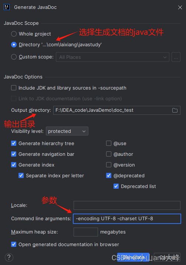Image resolution: width=186 pixels, height=265 pixels.
Task: Disable Open generated documentation in browser
Action: 14,244
